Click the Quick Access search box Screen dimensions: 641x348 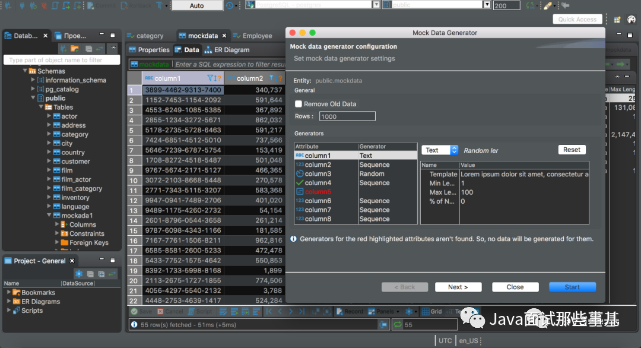pos(577,19)
